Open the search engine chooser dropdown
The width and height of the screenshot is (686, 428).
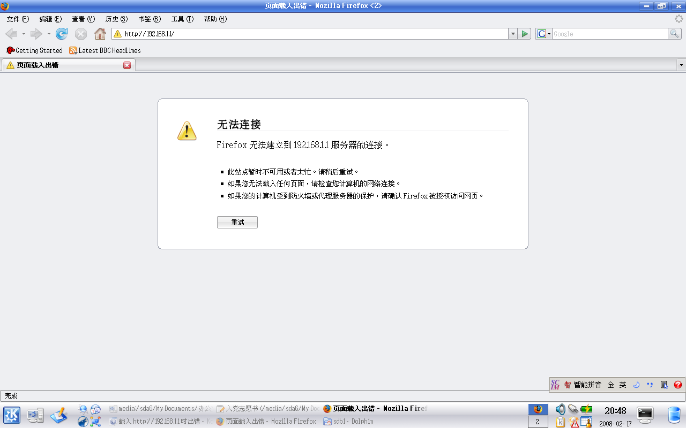pos(544,34)
